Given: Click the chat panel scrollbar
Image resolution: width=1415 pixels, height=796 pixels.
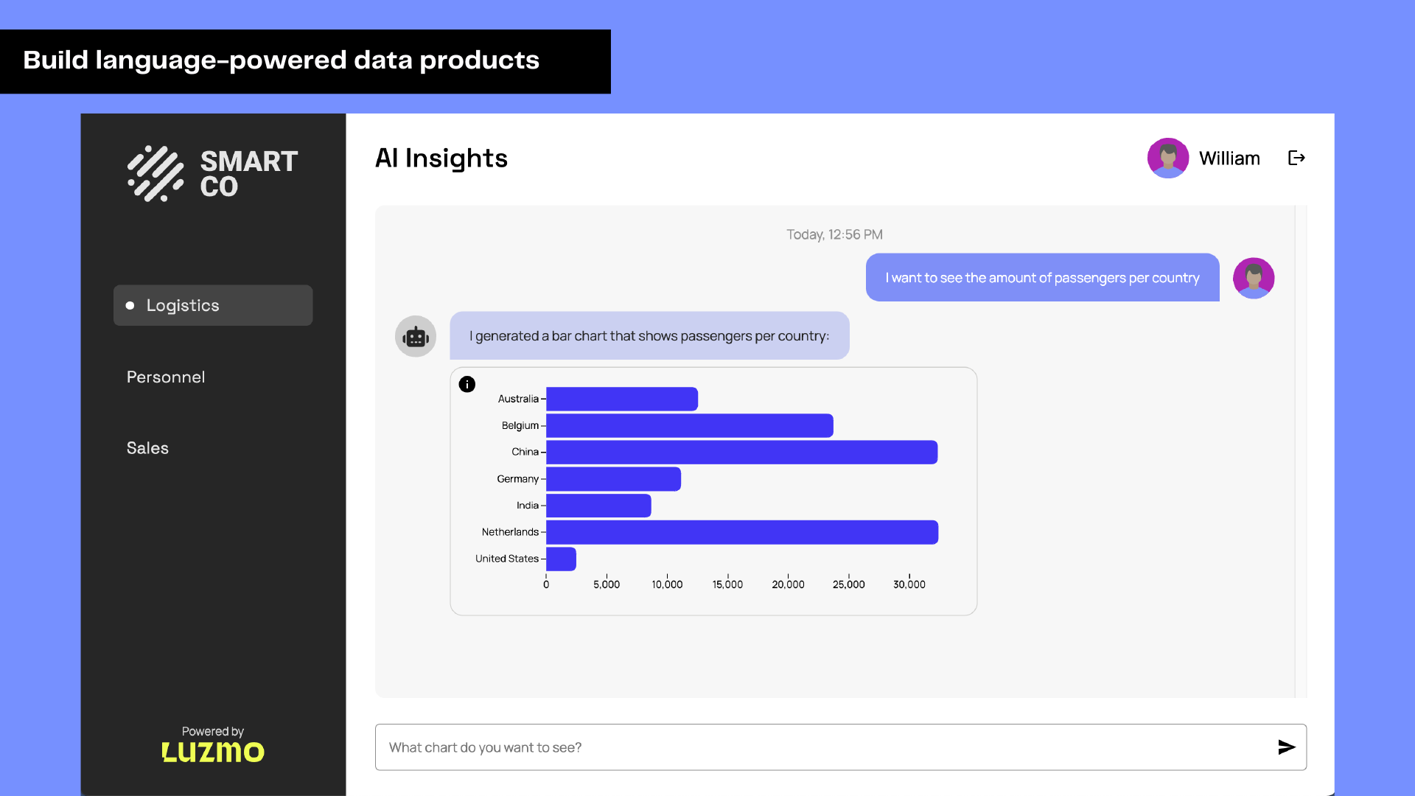Looking at the screenshot, I should pos(1301,451).
